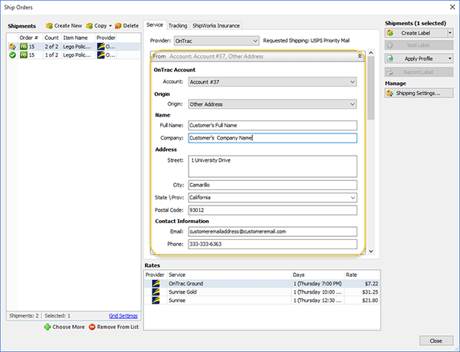460x352 pixels.
Task: Click the Count column header
Action: [x=52, y=38]
